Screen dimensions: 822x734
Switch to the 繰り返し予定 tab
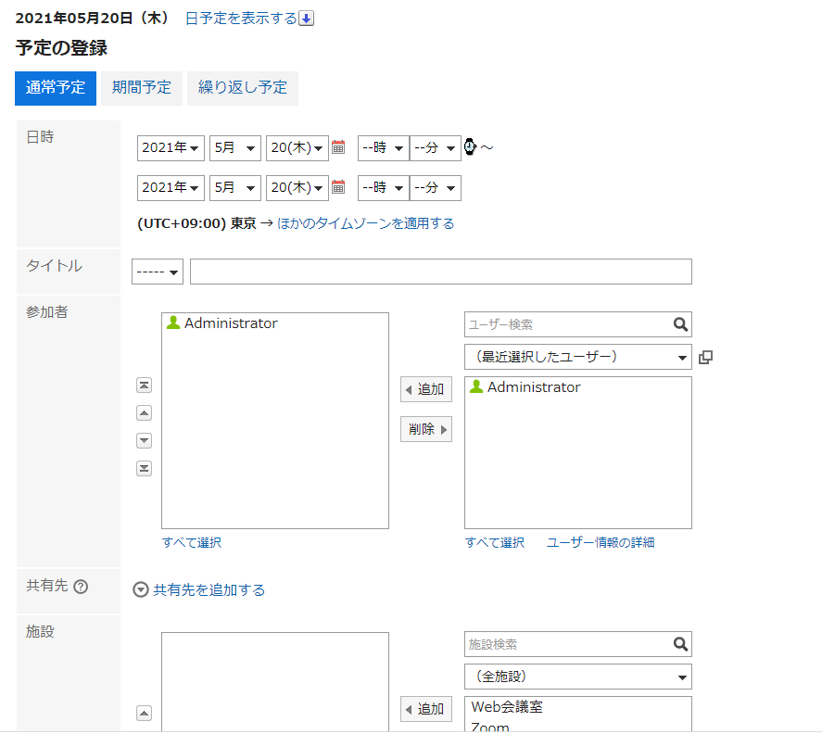(x=243, y=88)
